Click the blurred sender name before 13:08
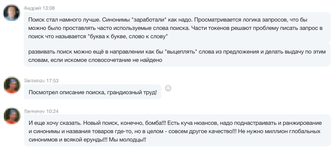This screenshot has width=332, height=154. [33, 8]
